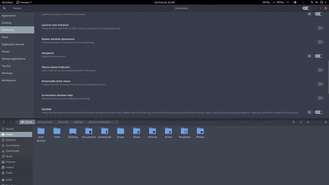Toggle the Launch new instance extension
This screenshot has height=185, width=329.
[x=319, y=28]
